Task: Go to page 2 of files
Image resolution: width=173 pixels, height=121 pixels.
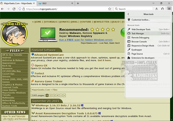Action: pos(51,95)
